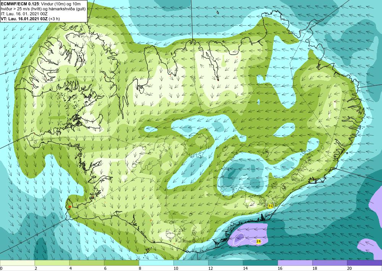Viewport: 382px width, 271px height.
Task: Click the legend scale number "10"
Action: coord(176,268)
